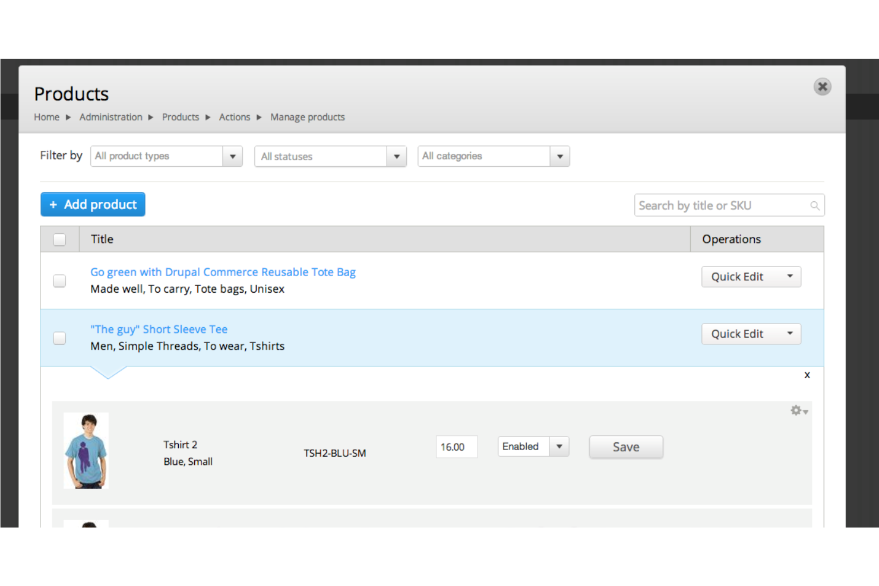
Task: Open "The guy" Short Sleeve Tee link
Action: pos(159,329)
